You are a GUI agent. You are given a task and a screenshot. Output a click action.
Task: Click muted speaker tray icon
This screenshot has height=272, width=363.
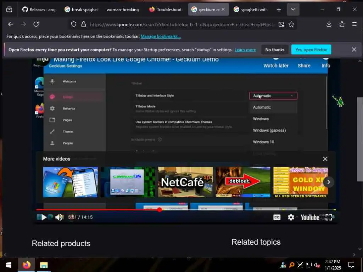[317, 265]
